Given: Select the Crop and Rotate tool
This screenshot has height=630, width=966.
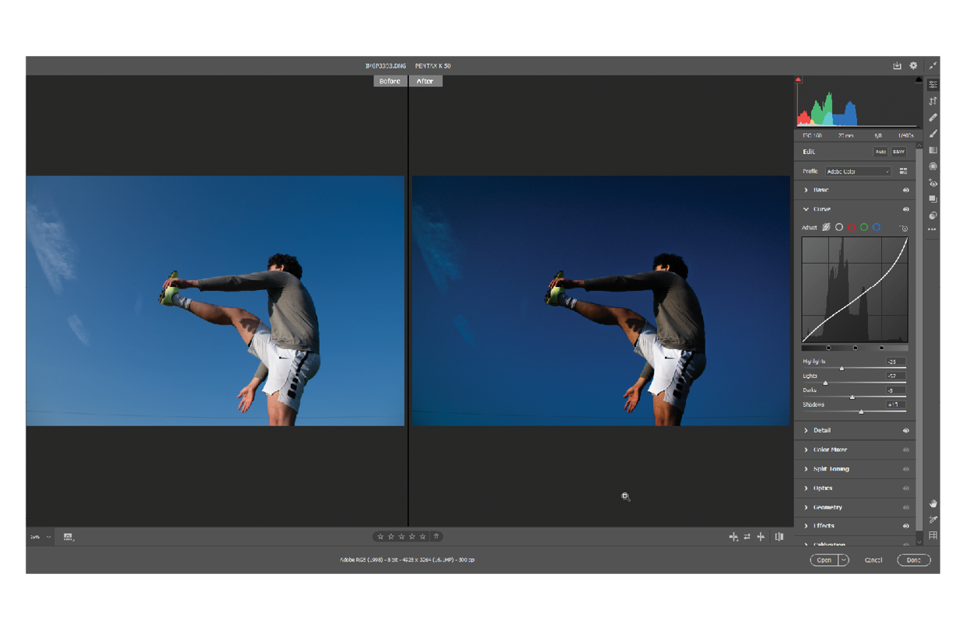Looking at the screenshot, I should [933, 101].
